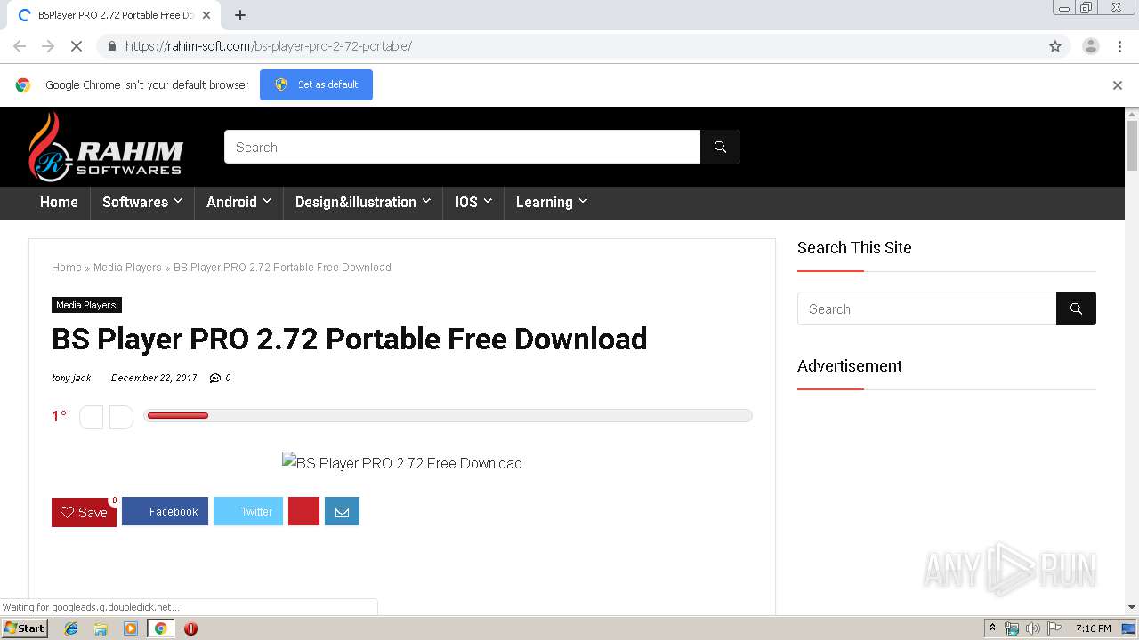Click the page vertical scrollbar thumb
The image size is (1139, 640).
click(x=1132, y=144)
